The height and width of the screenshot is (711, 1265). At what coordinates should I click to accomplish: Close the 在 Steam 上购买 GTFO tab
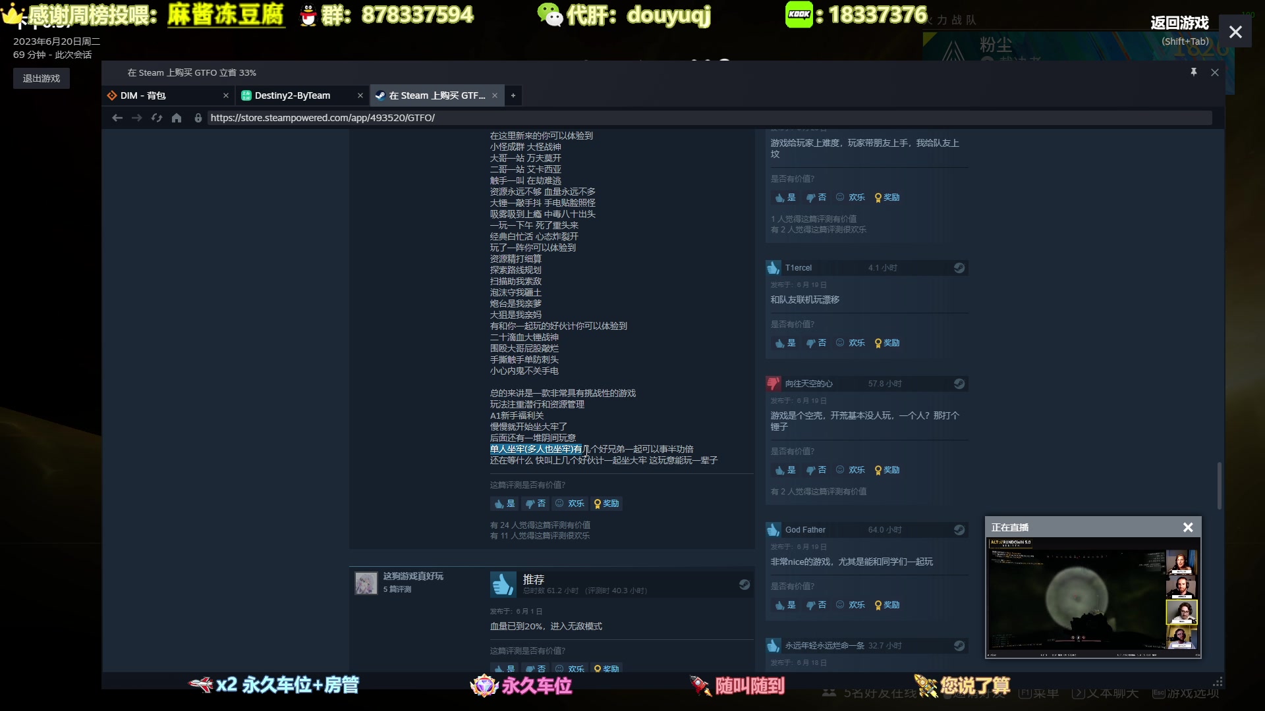coord(495,95)
